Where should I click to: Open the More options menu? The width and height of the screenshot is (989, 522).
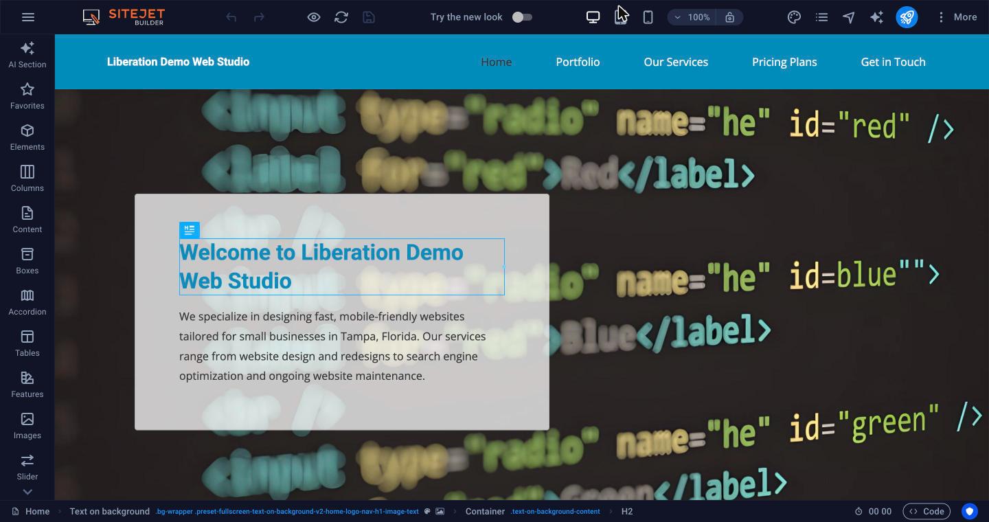coord(957,17)
